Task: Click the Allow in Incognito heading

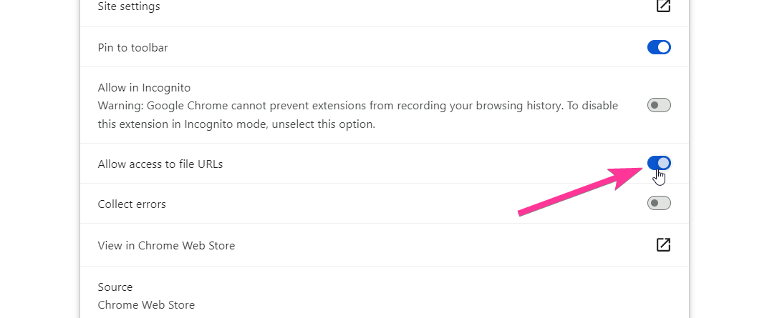Action: (x=144, y=88)
